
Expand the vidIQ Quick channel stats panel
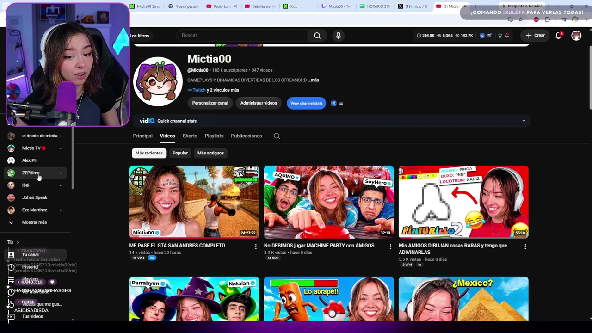click(524, 121)
